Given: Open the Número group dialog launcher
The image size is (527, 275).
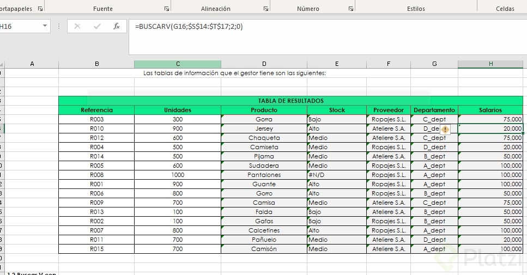Looking at the screenshot, I should pos(351,9).
